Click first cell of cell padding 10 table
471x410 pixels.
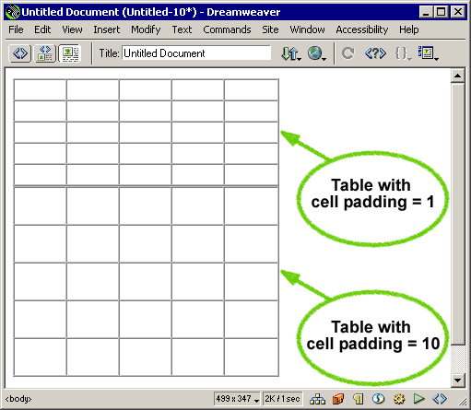point(40,205)
